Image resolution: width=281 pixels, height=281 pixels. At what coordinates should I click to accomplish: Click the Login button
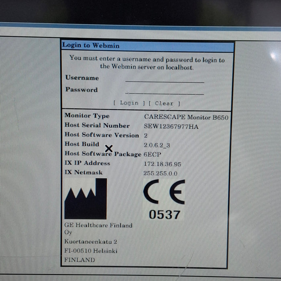[x=129, y=103]
